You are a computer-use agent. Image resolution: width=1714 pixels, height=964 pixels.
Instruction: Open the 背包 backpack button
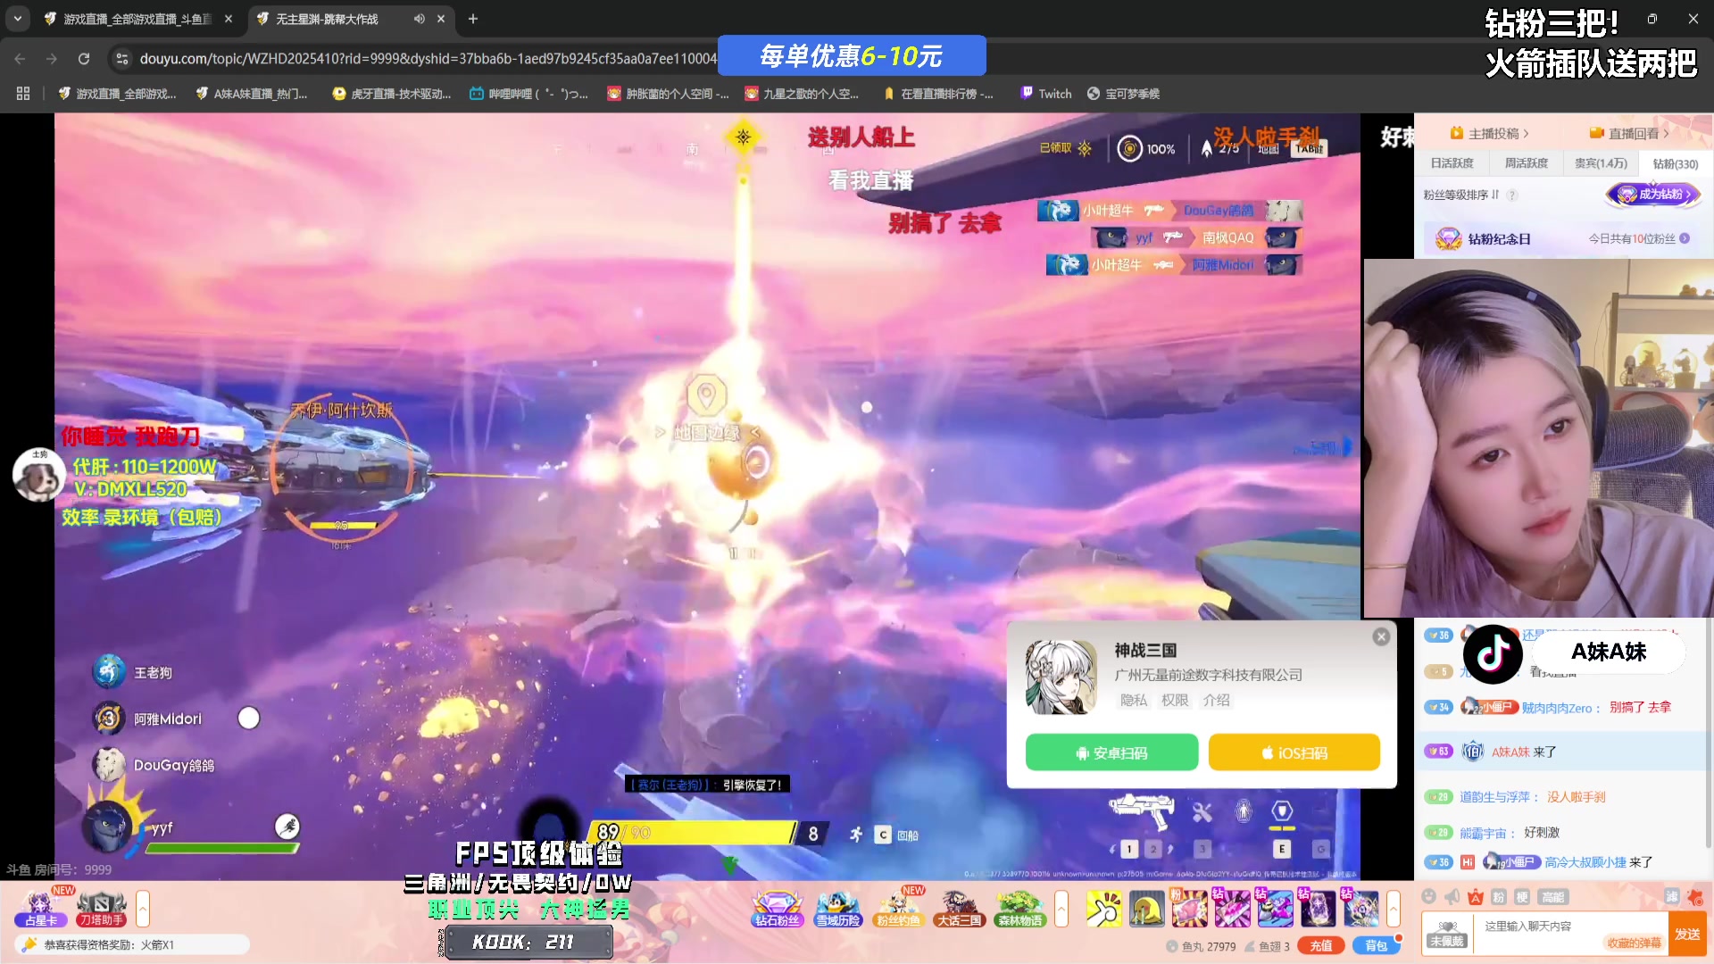coord(1376,946)
